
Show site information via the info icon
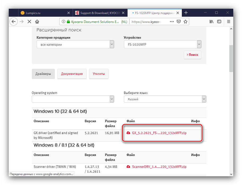coord(63,22)
